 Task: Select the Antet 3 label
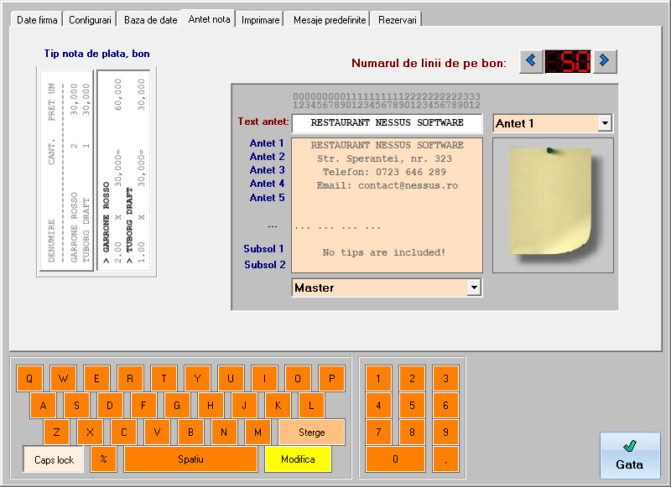tap(267, 170)
